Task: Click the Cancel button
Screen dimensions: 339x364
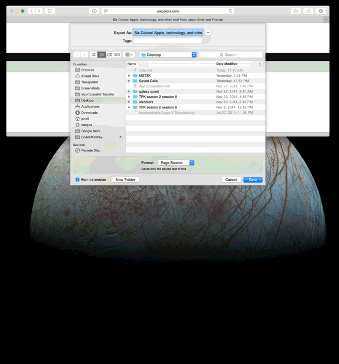Action: (231, 180)
